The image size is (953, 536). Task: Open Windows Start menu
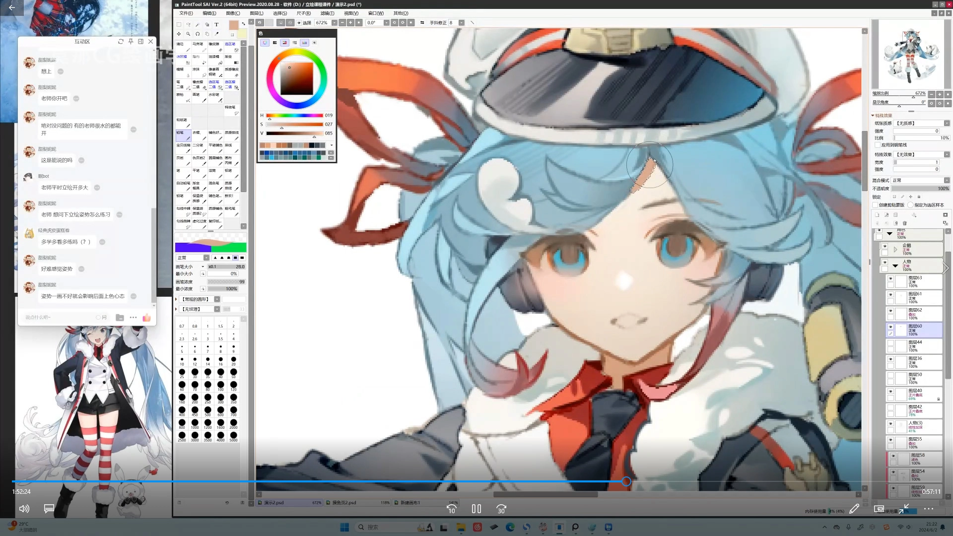pyautogui.click(x=344, y=527)
